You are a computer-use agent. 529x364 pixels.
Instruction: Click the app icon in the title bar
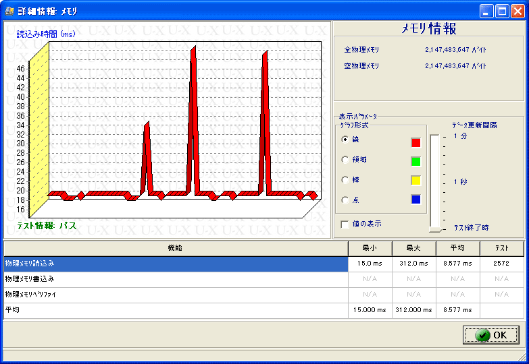pos(9,11)
